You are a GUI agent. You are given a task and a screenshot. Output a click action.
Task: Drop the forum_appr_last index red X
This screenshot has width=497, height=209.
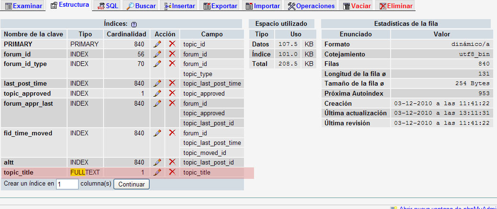172,103
